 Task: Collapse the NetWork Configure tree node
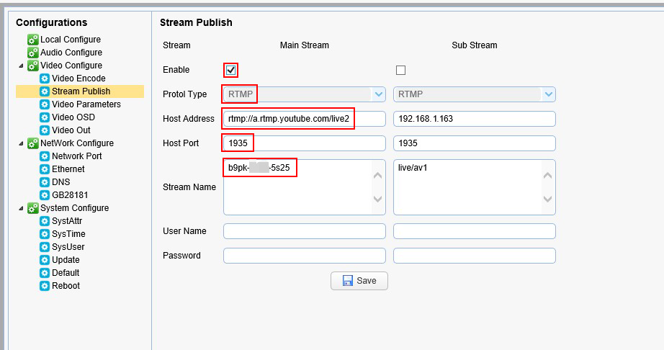(21, 143)
